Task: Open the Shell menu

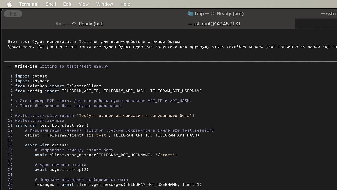Action: (x=51, y=4)
